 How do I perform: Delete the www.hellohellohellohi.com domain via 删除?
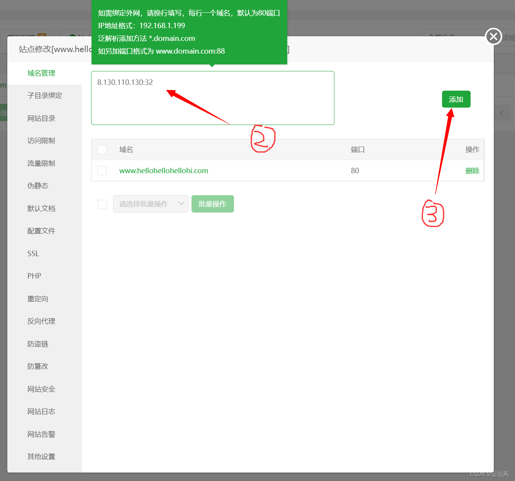point(473,171)
